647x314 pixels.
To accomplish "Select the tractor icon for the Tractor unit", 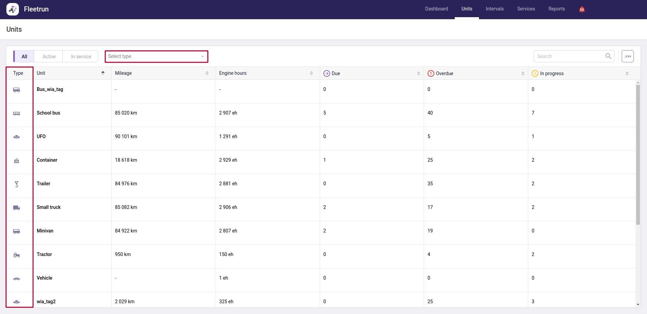I will click(16, 255).
